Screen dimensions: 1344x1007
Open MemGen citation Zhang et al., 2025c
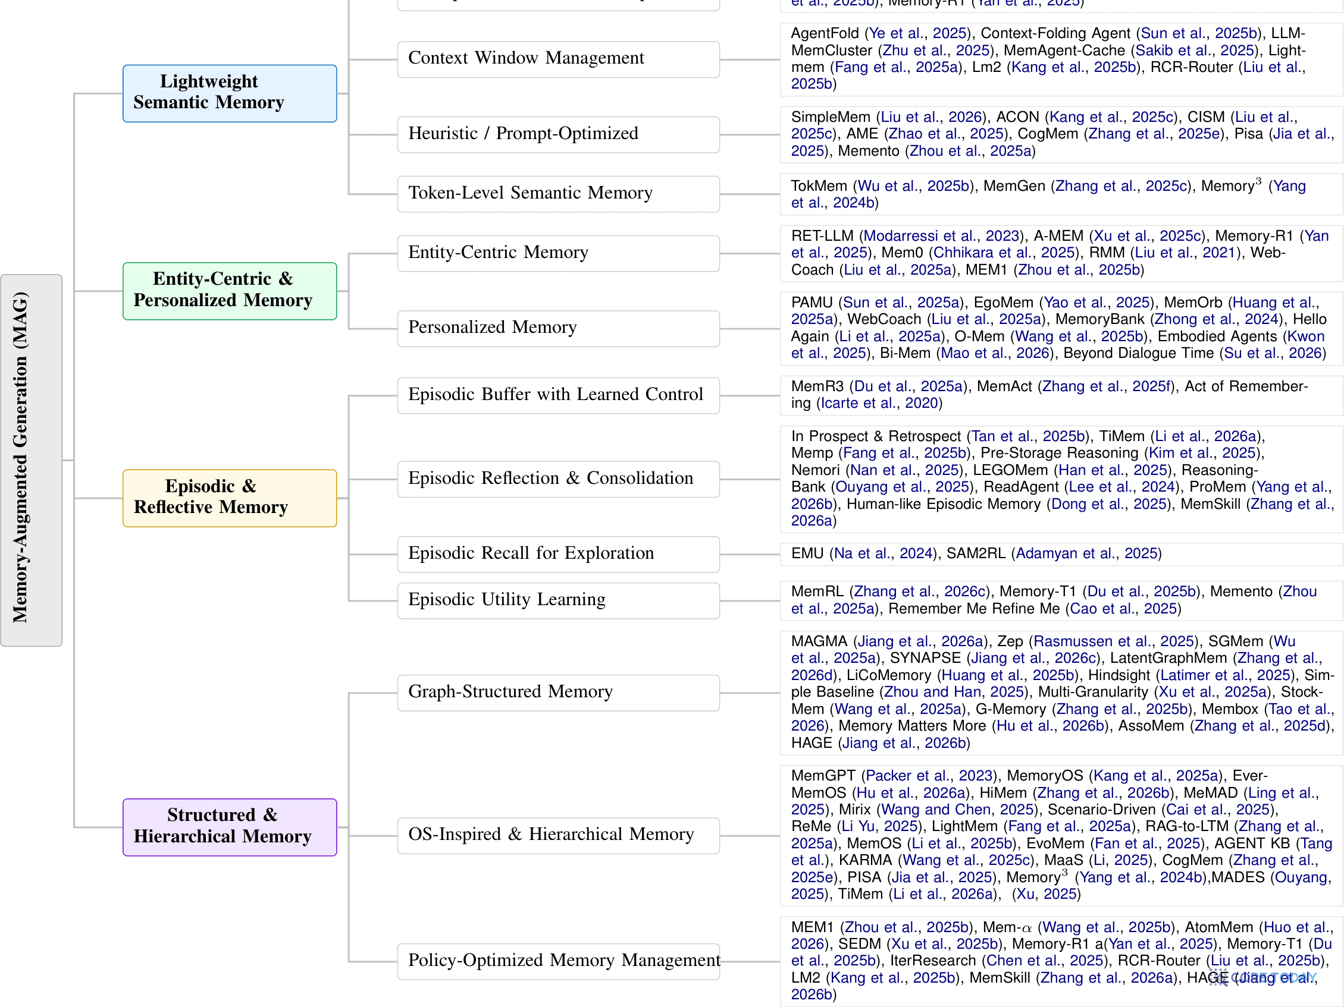(1121, 185)
